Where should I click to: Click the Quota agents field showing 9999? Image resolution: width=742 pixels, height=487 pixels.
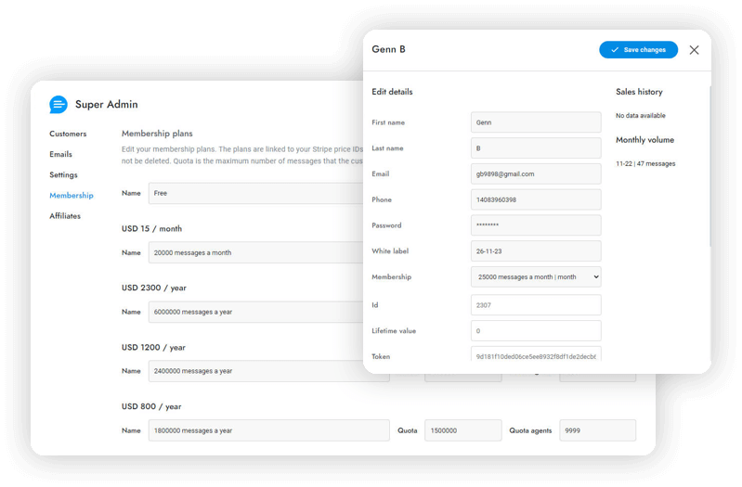(x=597, y=430)
